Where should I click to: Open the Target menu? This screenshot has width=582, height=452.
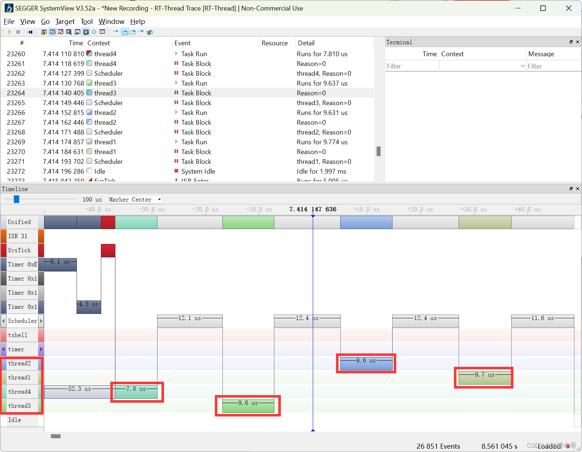[65, 21]
